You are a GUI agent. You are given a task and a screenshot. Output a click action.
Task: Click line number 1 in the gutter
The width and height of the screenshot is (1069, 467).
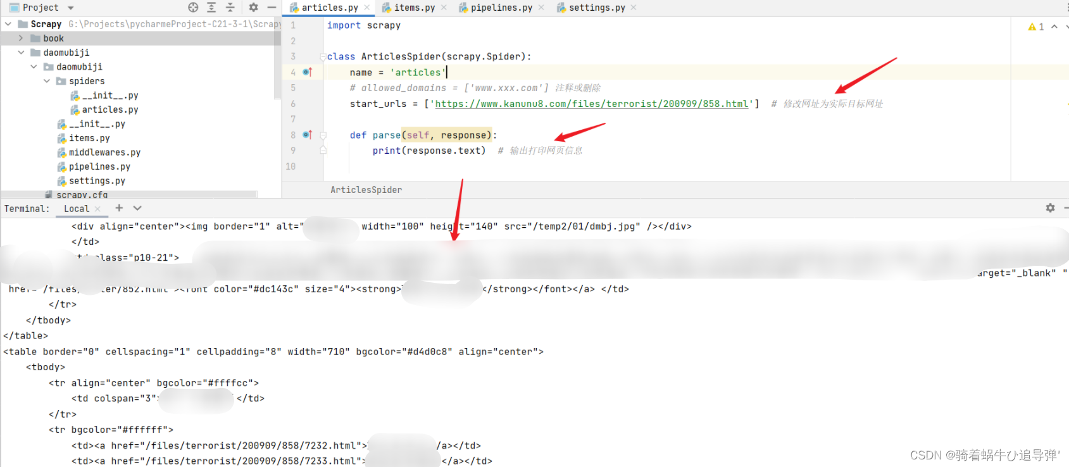click(x=293, y=25)
